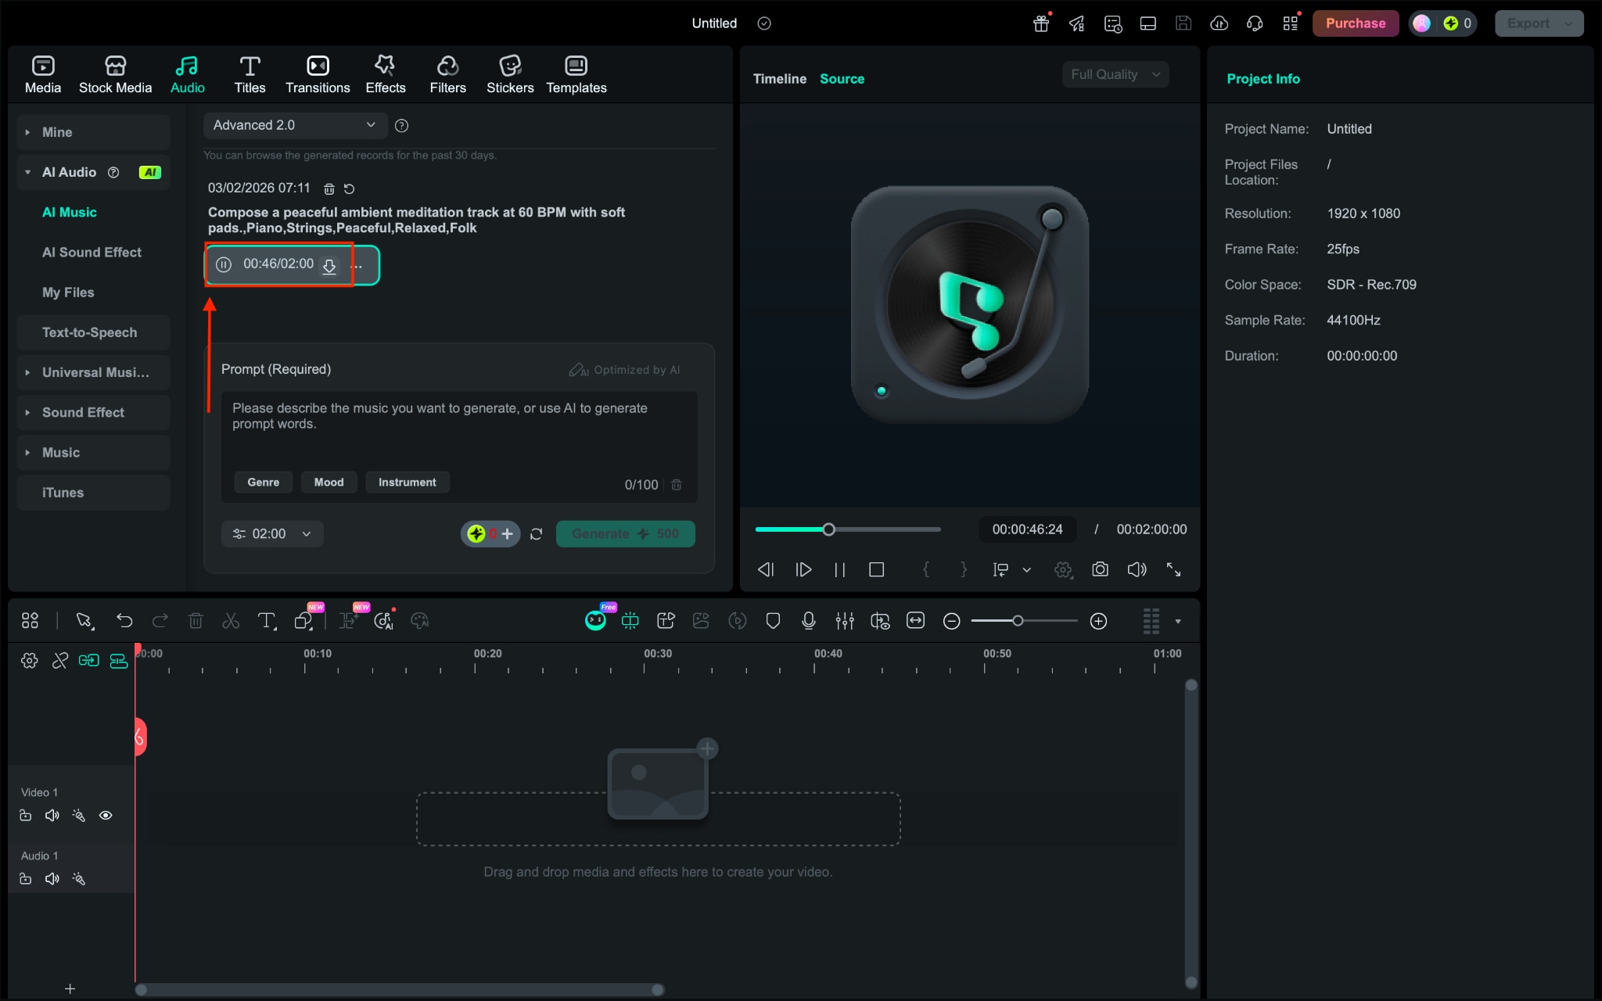1602x1001 pixels.
Task: Lock the Audio 1 track
Action: pos(26,879)
